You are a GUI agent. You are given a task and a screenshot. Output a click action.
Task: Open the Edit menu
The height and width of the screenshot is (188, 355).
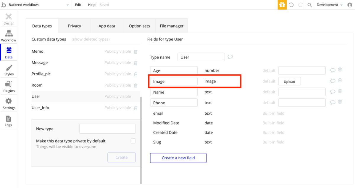point(78,5)
